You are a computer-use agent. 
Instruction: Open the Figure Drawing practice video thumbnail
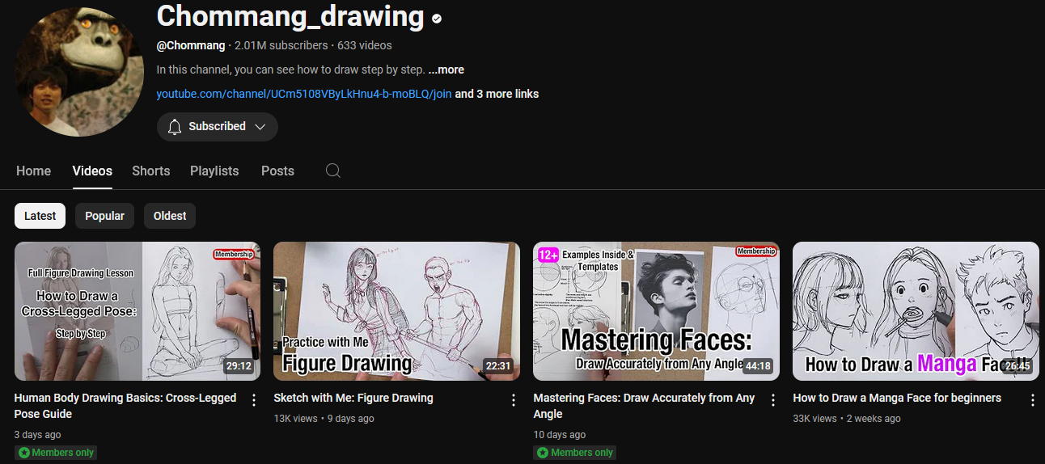tap(397, 311)
